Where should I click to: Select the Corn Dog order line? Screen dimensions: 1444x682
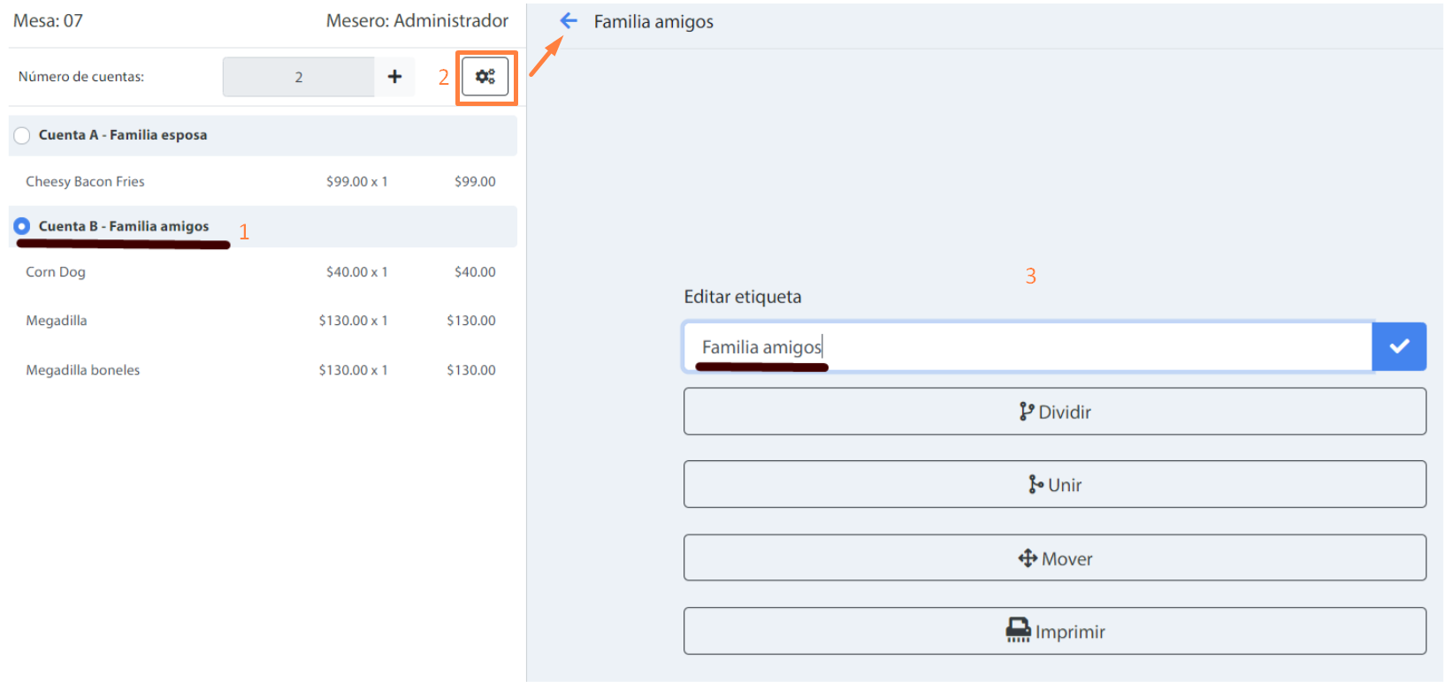56,272
